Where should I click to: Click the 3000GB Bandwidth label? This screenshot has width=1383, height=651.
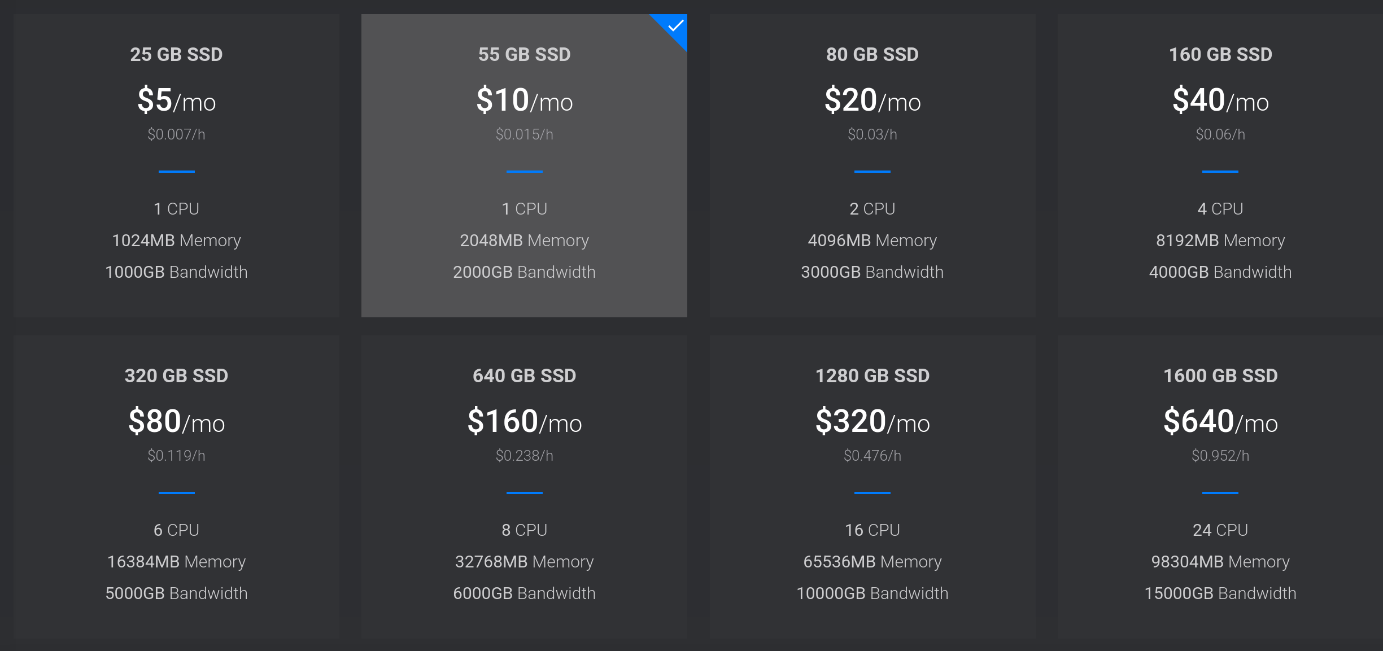pyautogui.click(x=872, y=272)
